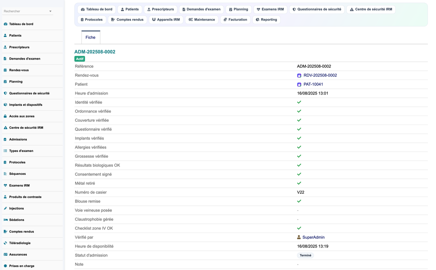Click the availability time 16/08/2025 13:19
The image size is (436, 270).
pos(312,246)
